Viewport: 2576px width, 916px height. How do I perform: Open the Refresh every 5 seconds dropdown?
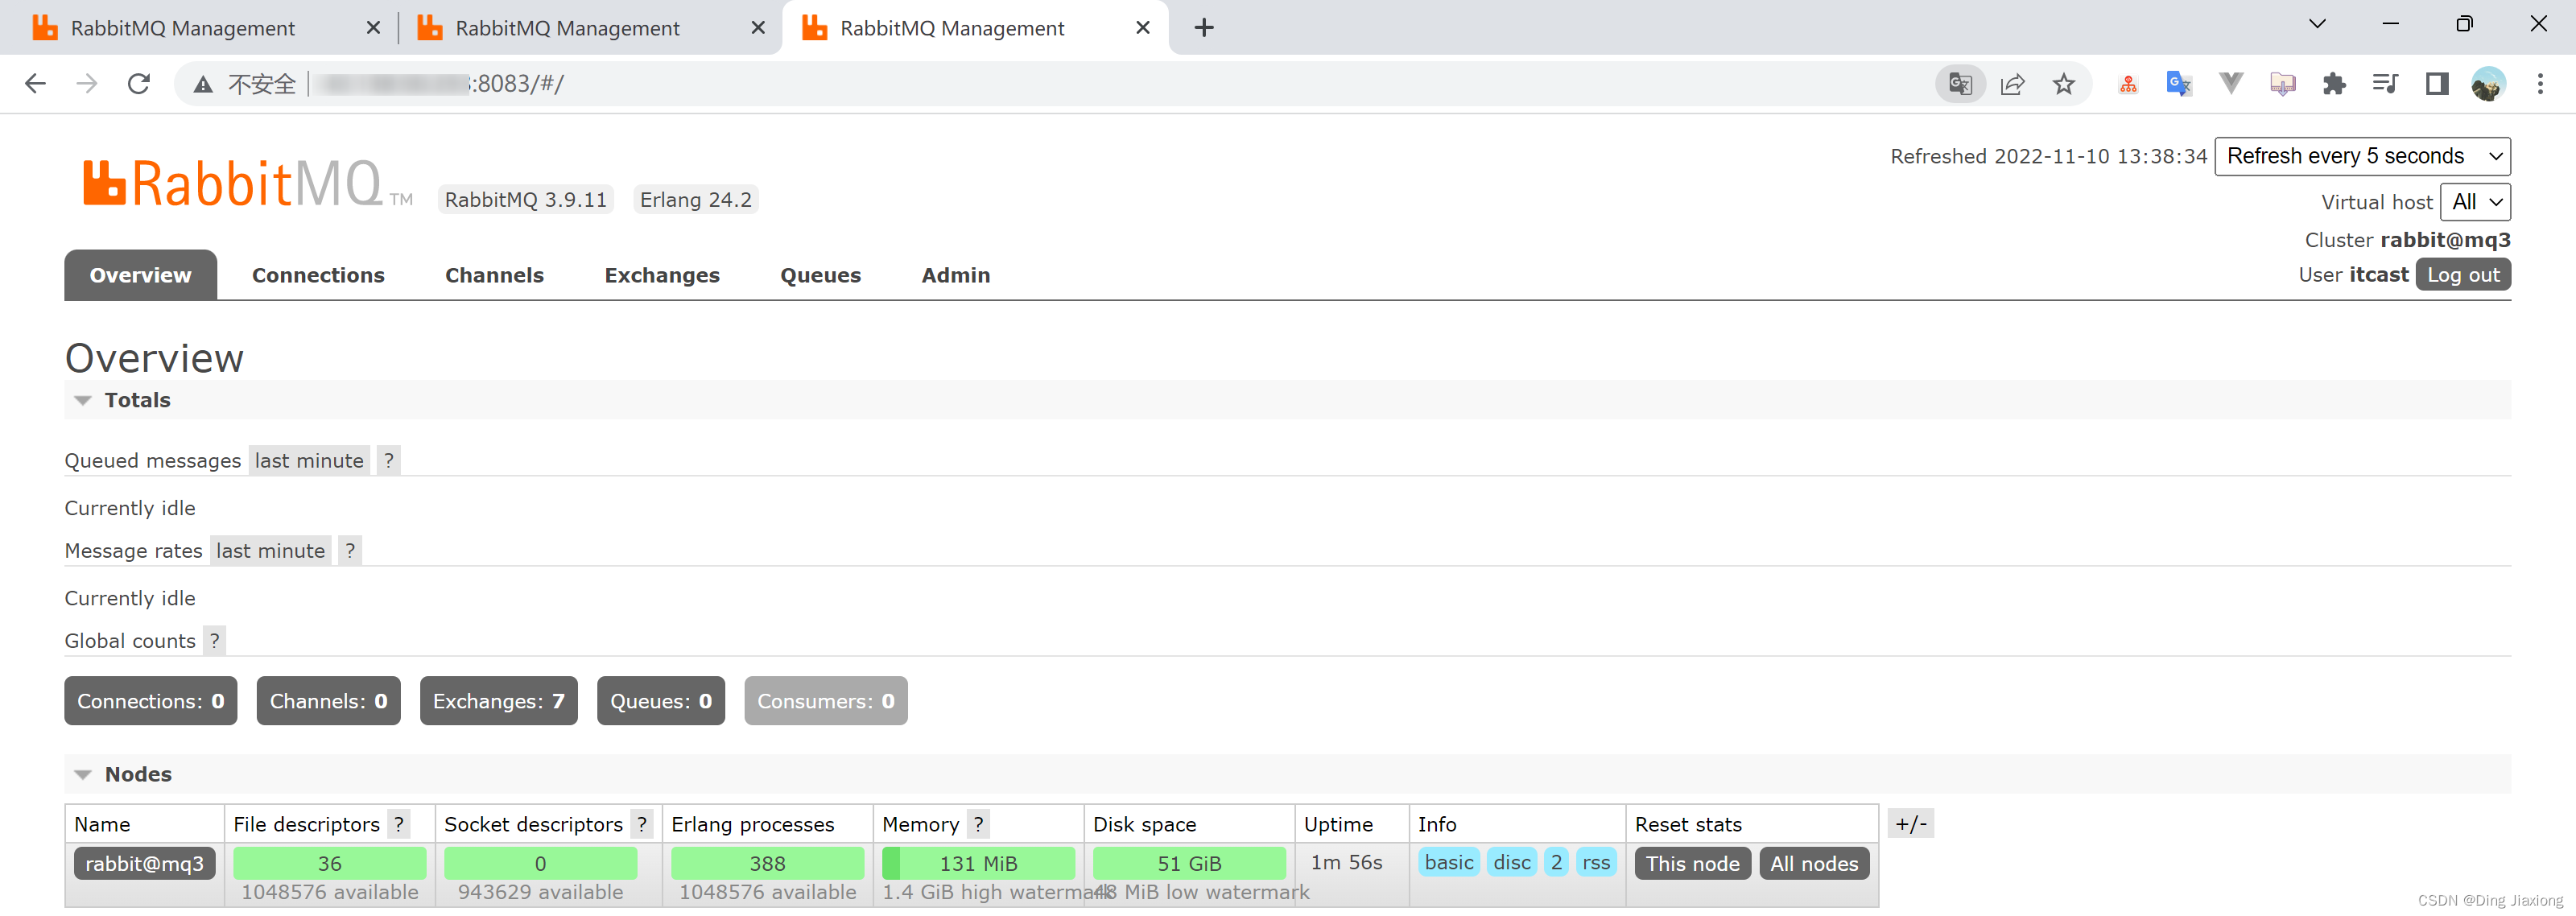(x=2362, y=156)
